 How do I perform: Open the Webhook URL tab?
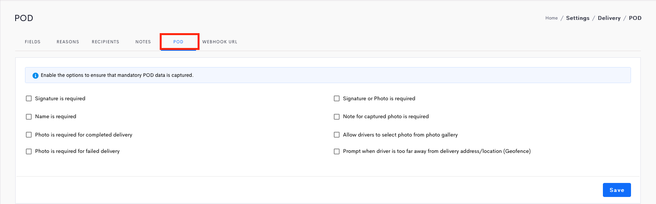click(x=220, y=42)
